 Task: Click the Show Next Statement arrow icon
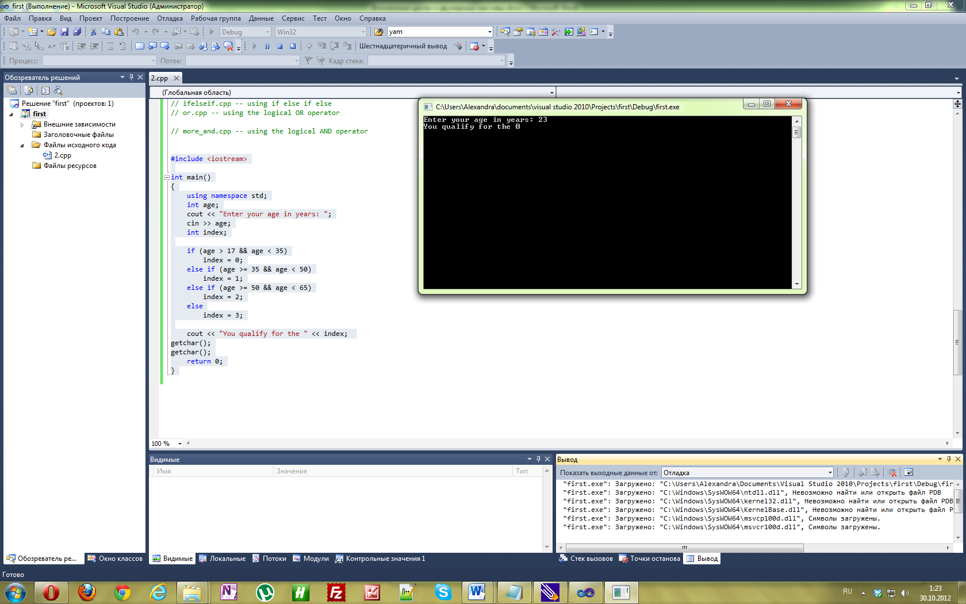pos(309,46)
